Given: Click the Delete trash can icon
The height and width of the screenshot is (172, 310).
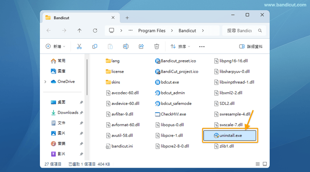Looking at the screenshot, I should (x=157, y=46).
